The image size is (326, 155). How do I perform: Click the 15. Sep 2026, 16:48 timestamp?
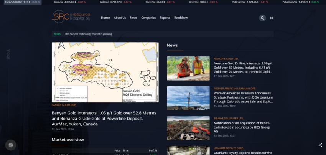tap(225, 106)
